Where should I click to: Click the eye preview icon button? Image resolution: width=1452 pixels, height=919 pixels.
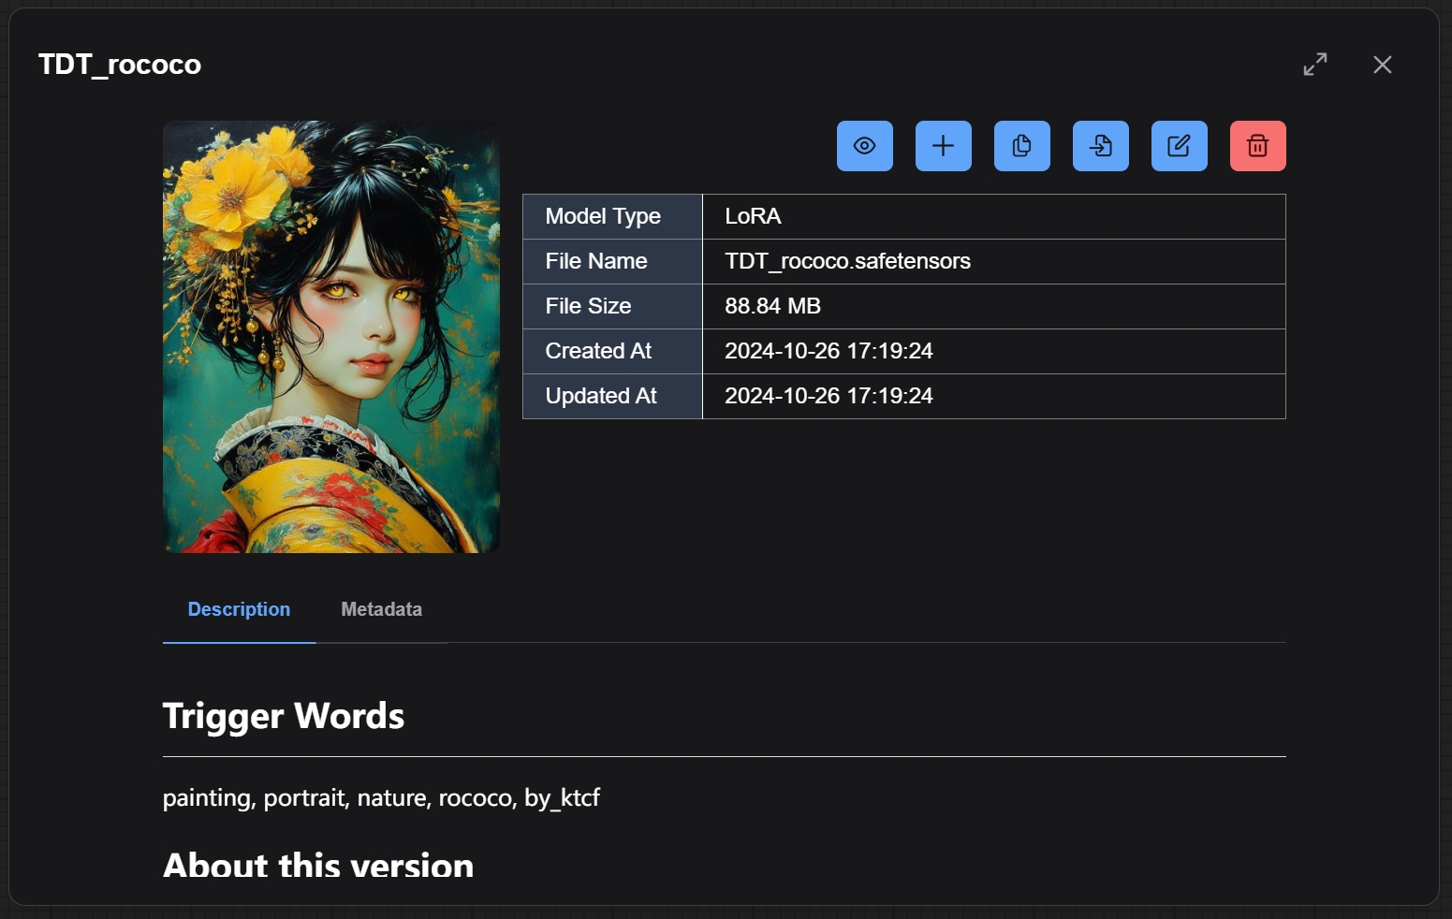click(864, 146)
